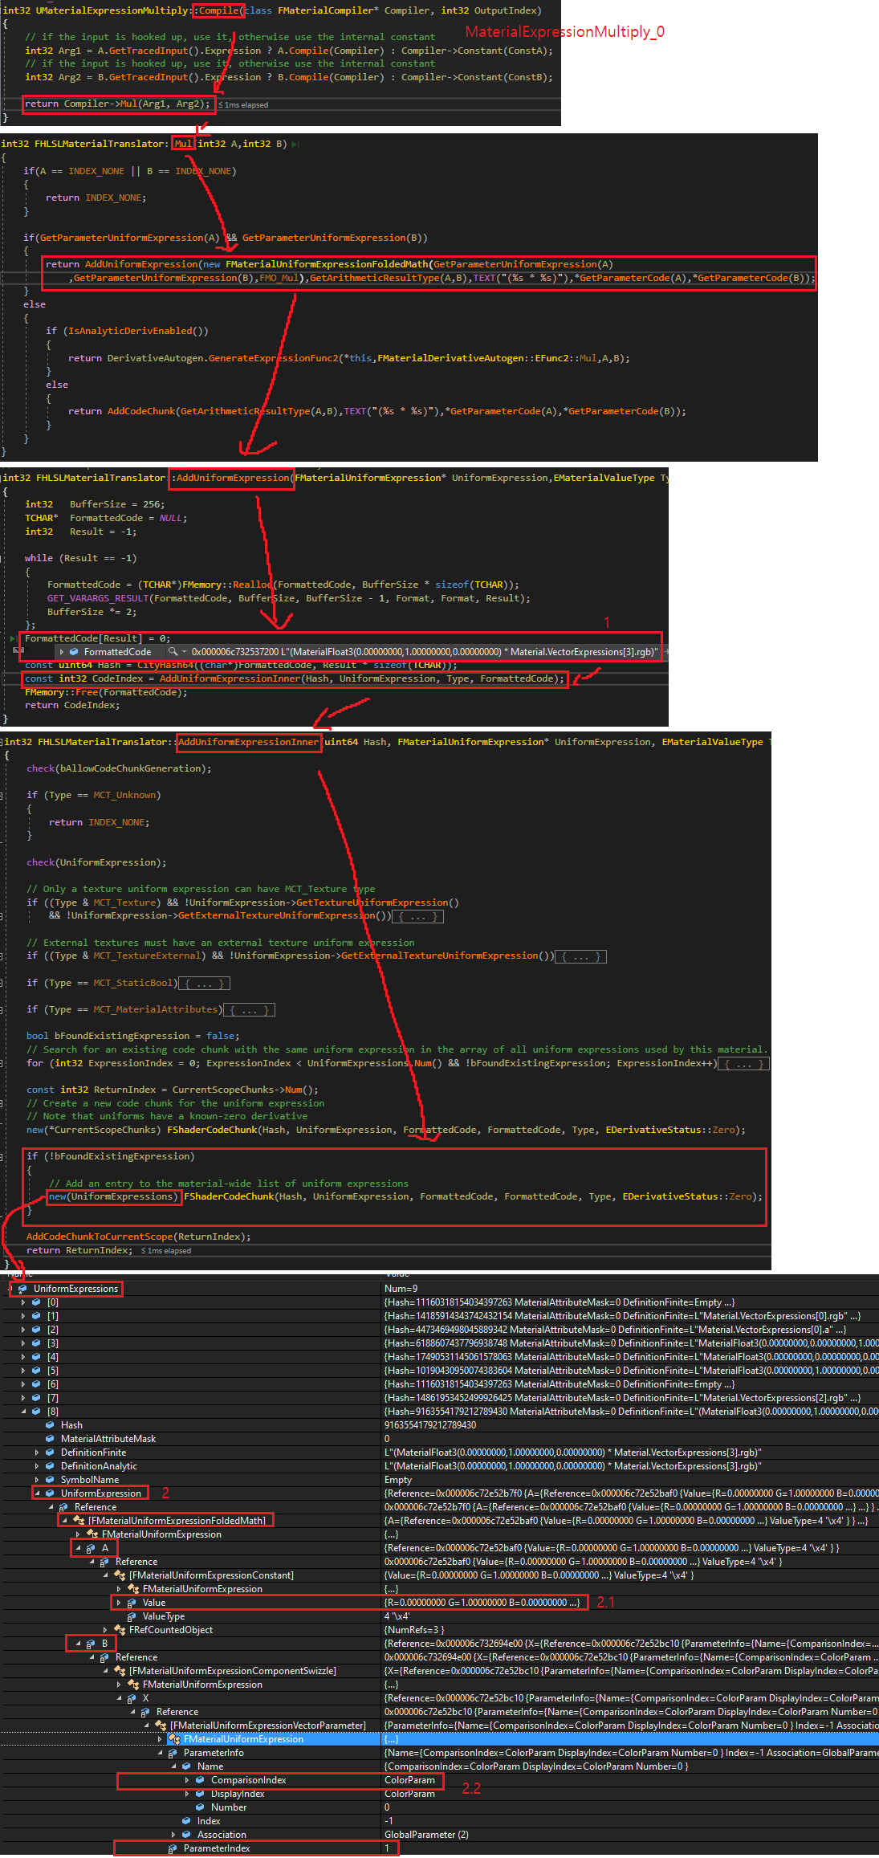
Task: Expand the FRefCountedObject node
Action: (x=105, y=1630)
